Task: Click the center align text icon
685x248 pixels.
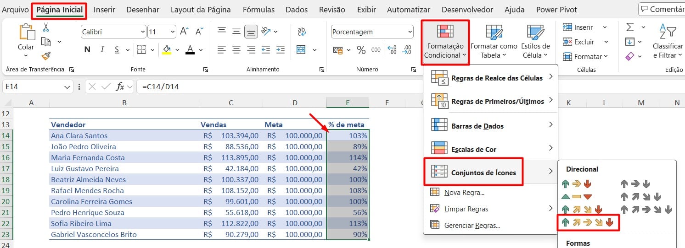Action: (x=236, y=50)
